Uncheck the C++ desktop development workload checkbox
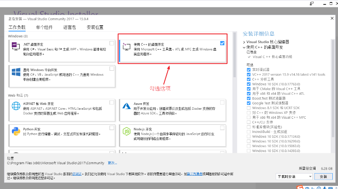Screen dimensions: 338x189 pyautogui.click(x=222, y=43)
